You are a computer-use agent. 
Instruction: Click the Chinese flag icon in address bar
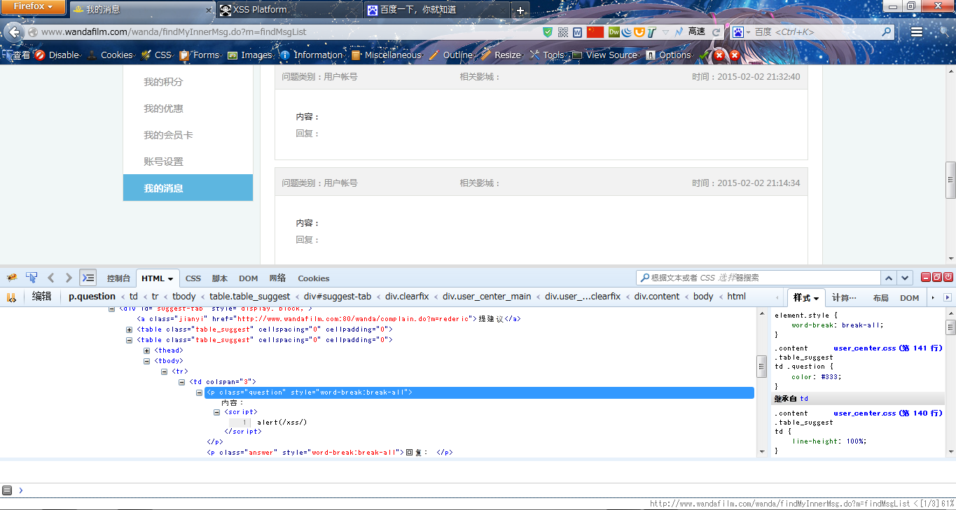[x=595, y=32]
